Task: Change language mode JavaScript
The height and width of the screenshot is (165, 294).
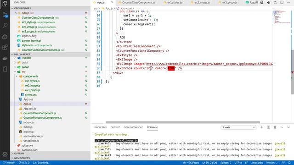Action: click(x=257, y=163)
